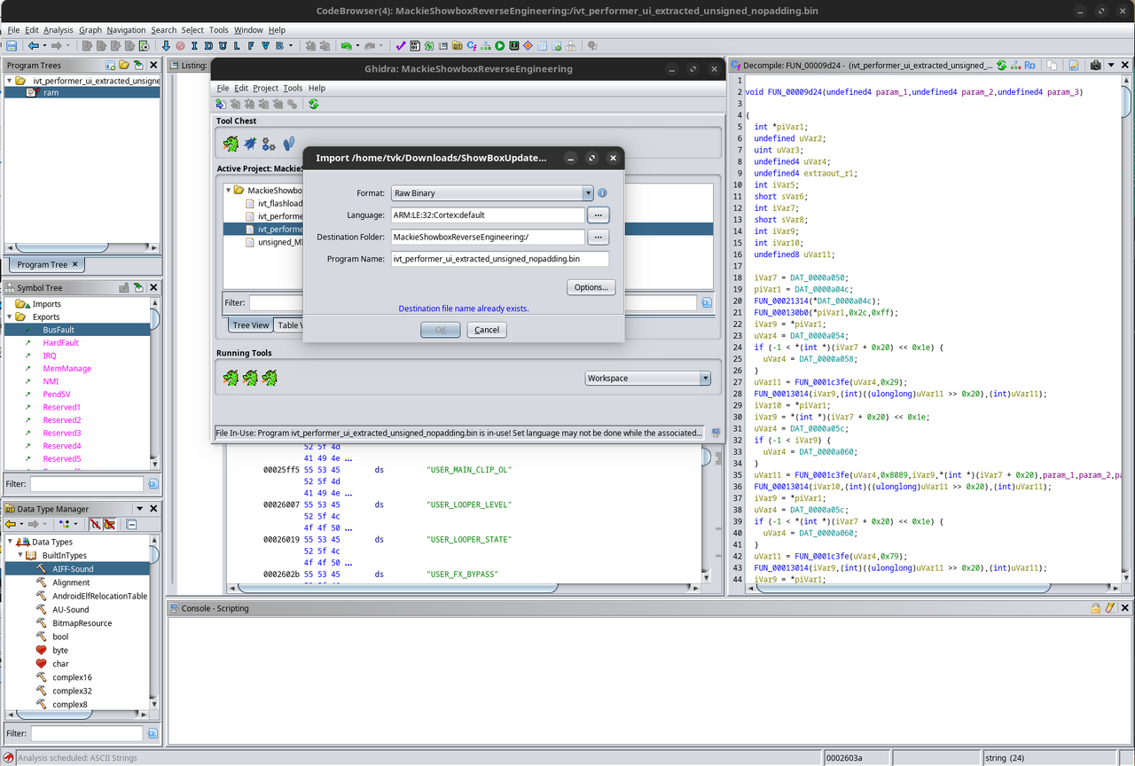Click the blue-and-red 'Cf' decompiler toolbar icon

coord(472,45)
